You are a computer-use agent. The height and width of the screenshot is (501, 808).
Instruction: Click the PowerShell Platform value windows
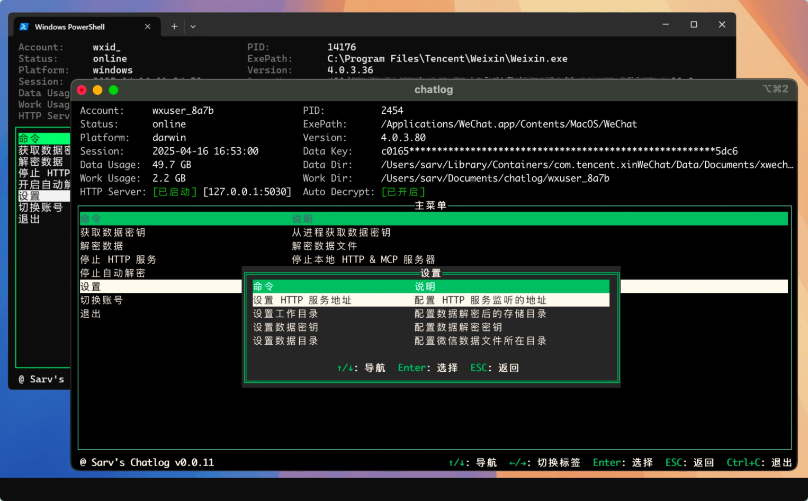click(113, 70)
